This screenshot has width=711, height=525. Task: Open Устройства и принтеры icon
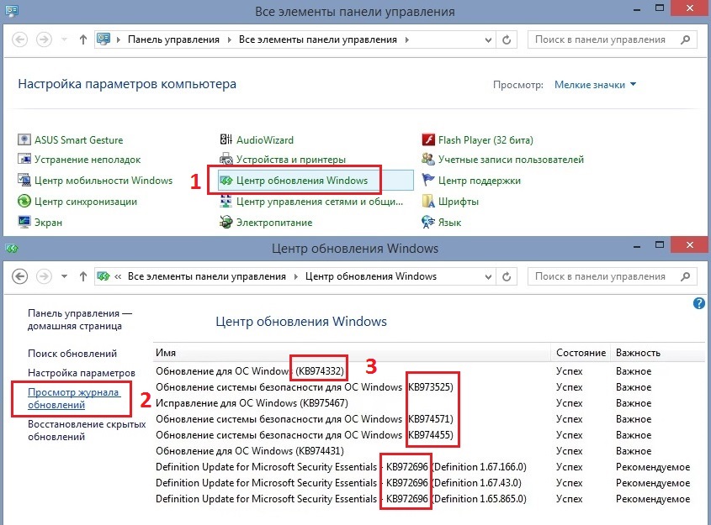coord(226,160)
